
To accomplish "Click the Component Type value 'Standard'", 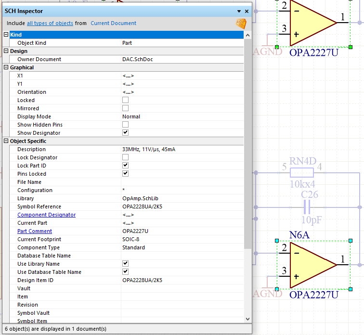I will pos(182,247).
